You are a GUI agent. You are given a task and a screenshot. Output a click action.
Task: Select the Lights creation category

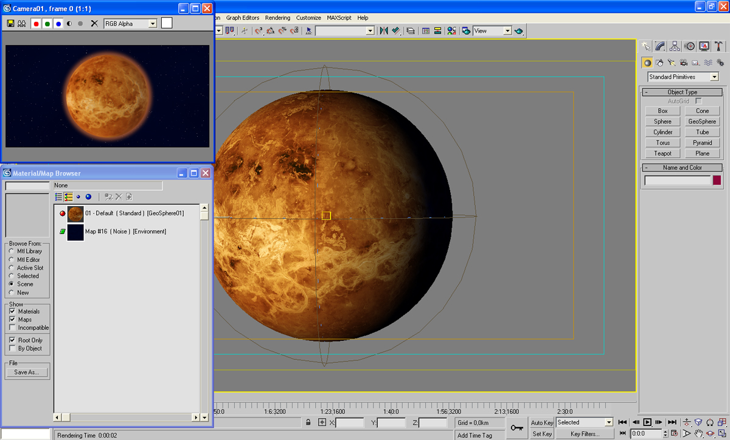point(671,63)
